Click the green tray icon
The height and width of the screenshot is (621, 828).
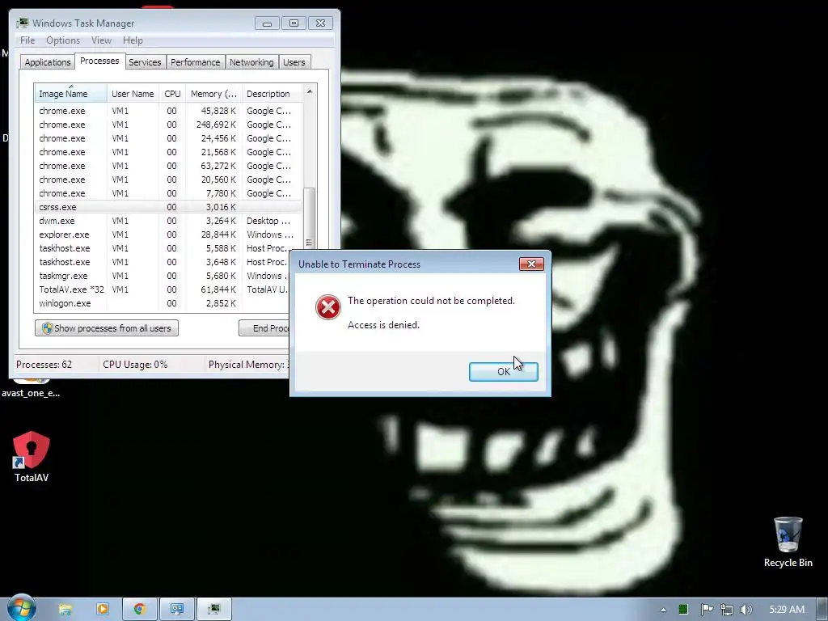pos(683,610)
